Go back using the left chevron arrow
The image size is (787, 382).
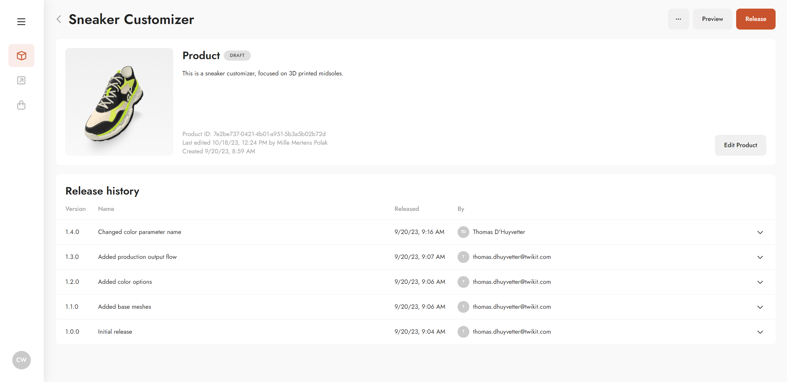coord(59,19)
